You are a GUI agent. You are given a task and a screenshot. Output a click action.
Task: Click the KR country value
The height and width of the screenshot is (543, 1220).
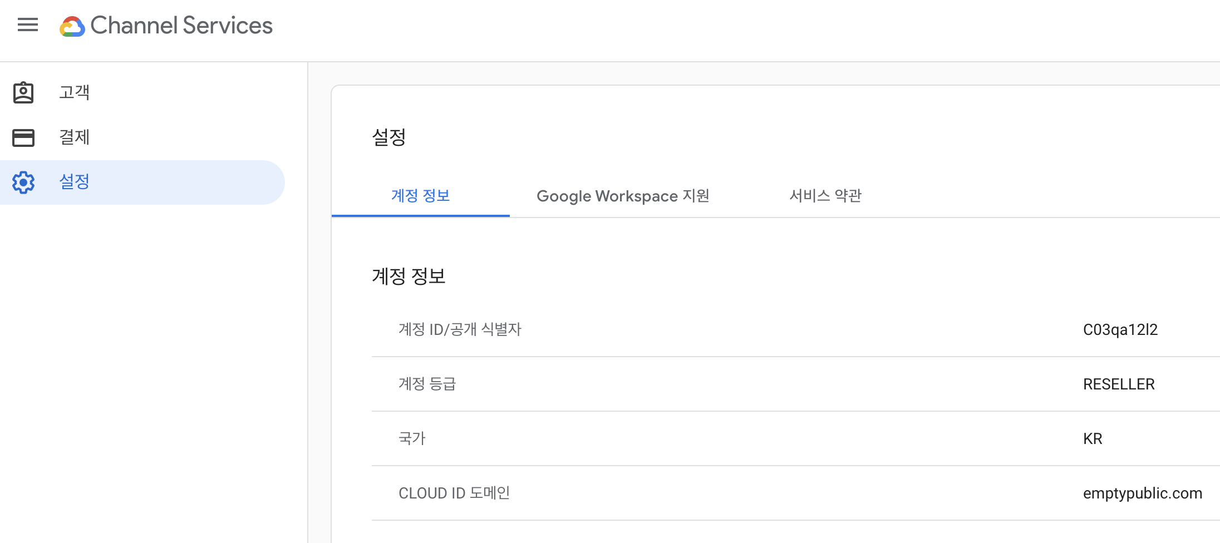point(1093,439)
